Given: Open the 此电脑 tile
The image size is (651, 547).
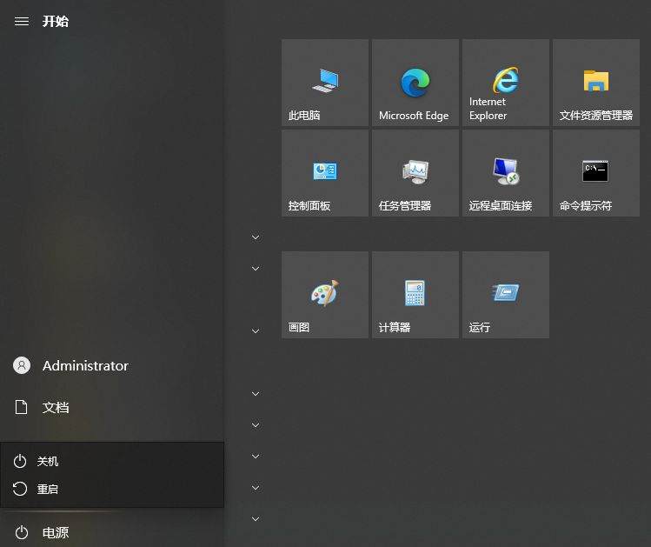Looking at the screenshot, I should click(x=325, y=83).
